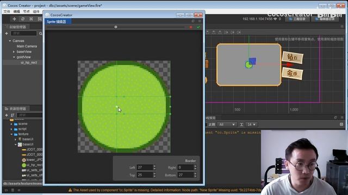This screenshot has width=348, height=195.
Task: Click the 金币 label in scene view
Action: (x=292, y=73)
